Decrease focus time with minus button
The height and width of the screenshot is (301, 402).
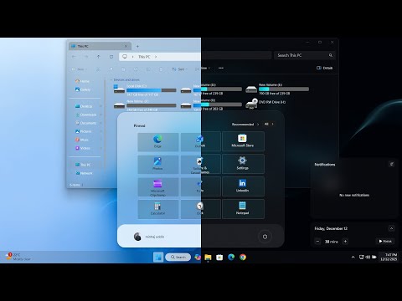click(x=317, y=242)
